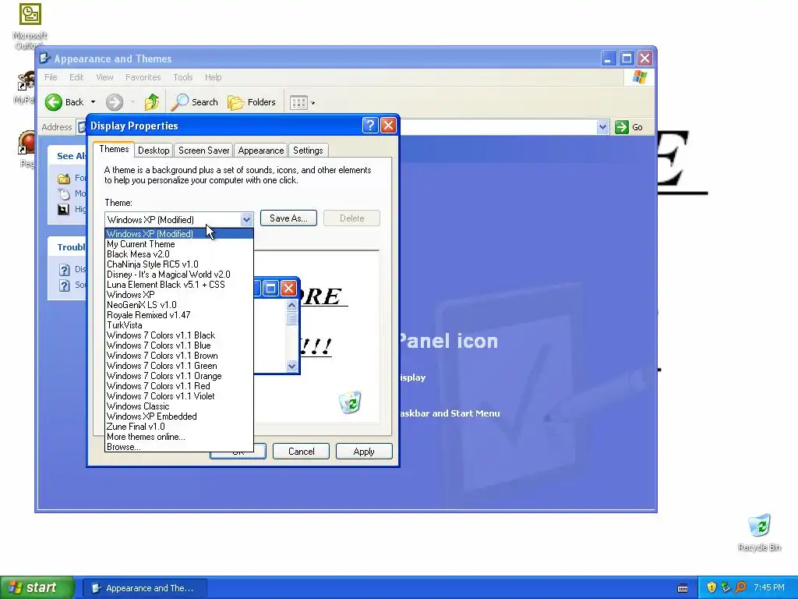Image resolution: width=798 pixels, height=599 pixels.
Task: Select Windows Classic theme
Action: 179,406
